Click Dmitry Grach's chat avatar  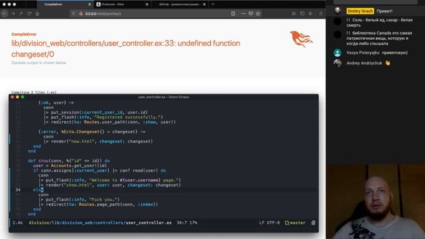pyautogui.click(x=337, y=11)
